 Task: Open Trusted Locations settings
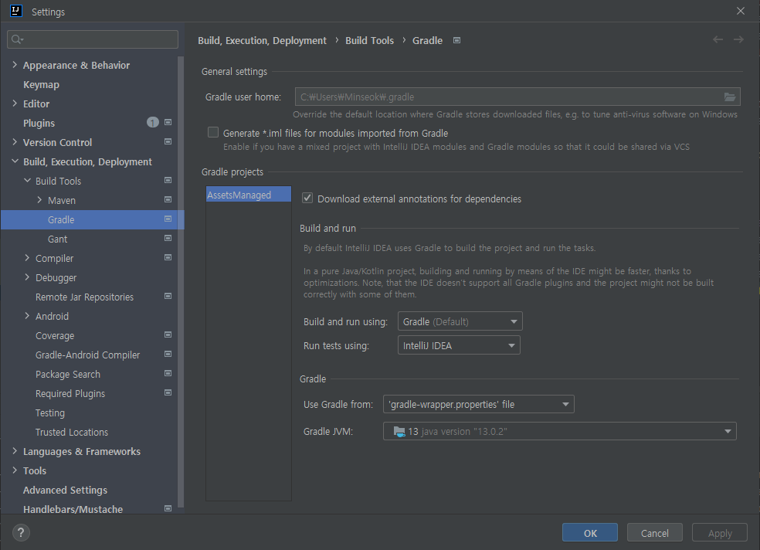pos(72,433)
